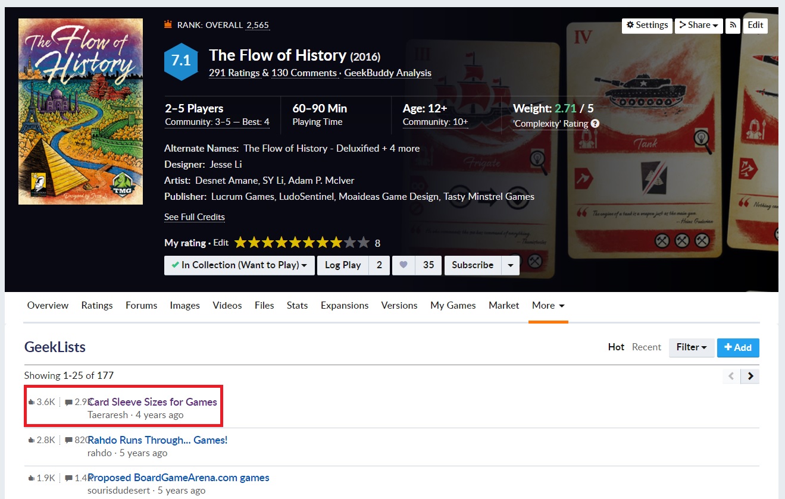This screenshot has width=785, height=499.
Task: Set my rating to ten stars
Action: 364,243
